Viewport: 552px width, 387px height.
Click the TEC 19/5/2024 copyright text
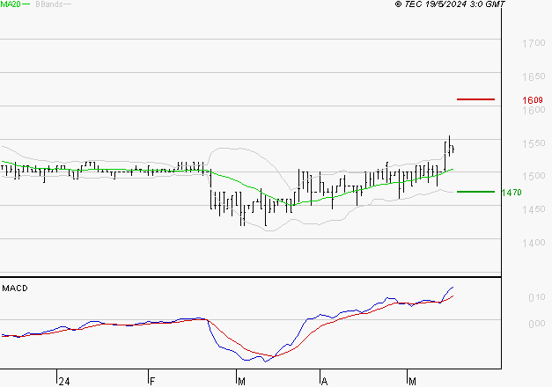click(450, 4)
